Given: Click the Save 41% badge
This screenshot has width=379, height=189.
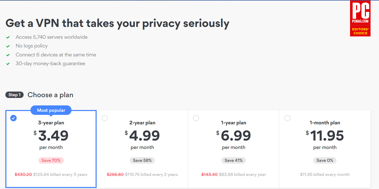Looking at the screenshot, I should pos(233,160).
